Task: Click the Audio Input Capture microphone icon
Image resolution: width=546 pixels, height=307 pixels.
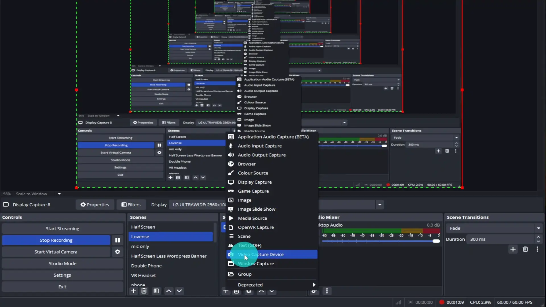Action: pyautogui.click(x=231, y=146)
